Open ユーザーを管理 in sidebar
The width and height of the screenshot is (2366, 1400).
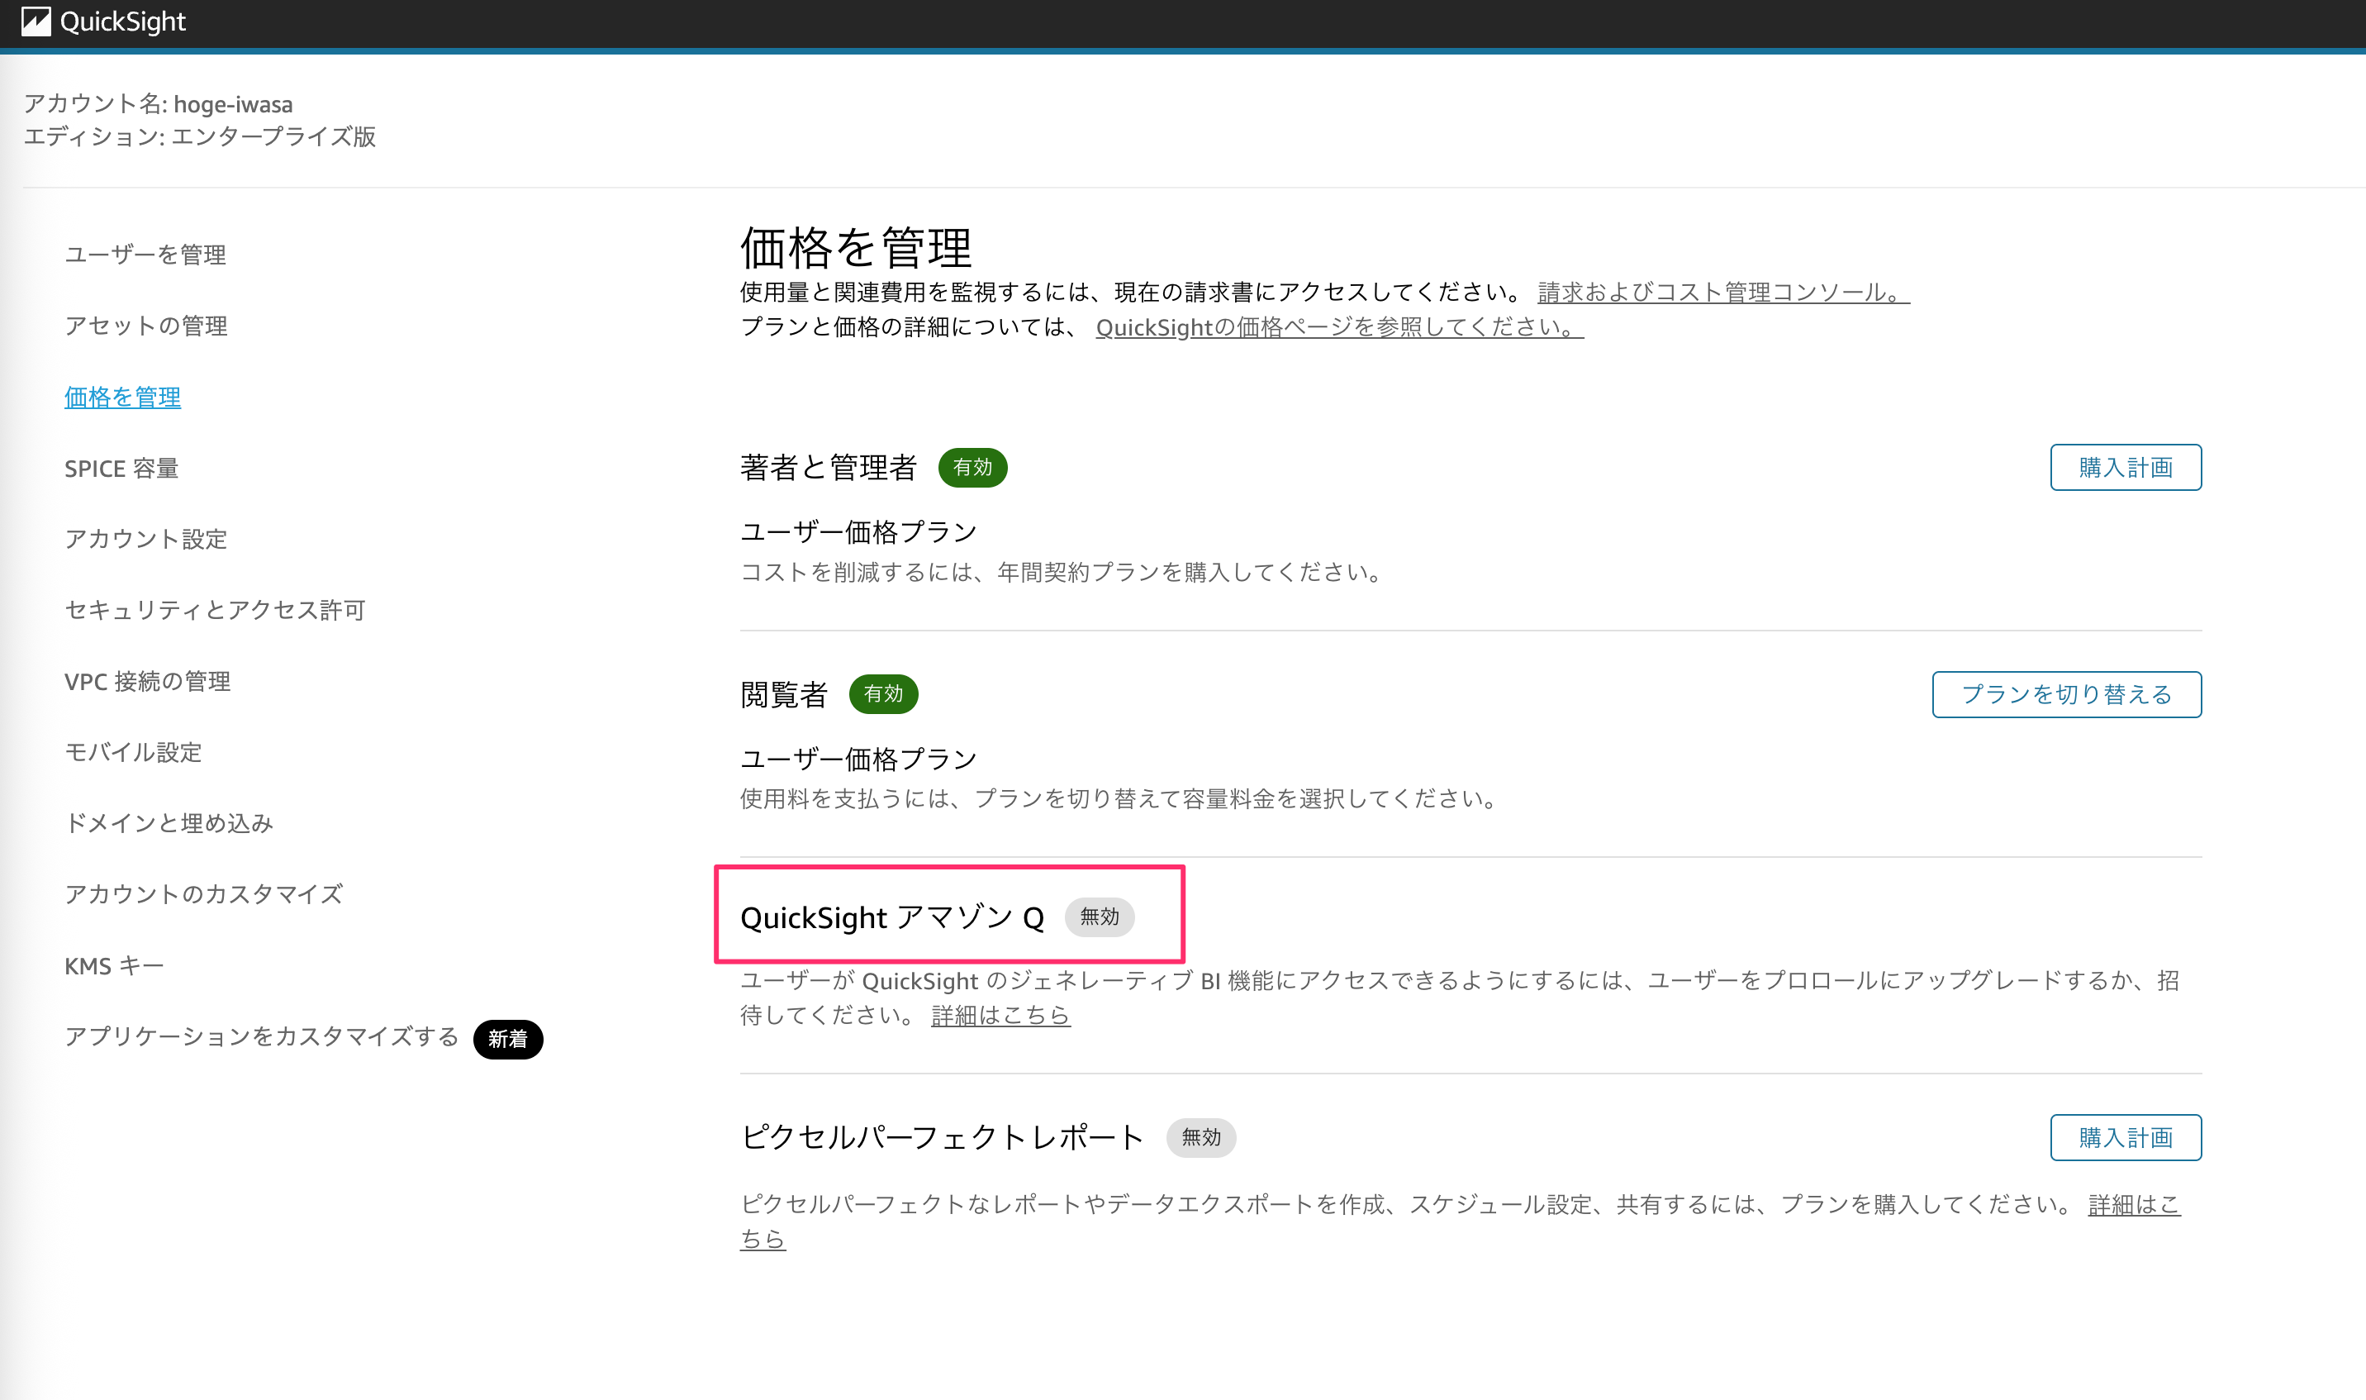click(145, 255)
